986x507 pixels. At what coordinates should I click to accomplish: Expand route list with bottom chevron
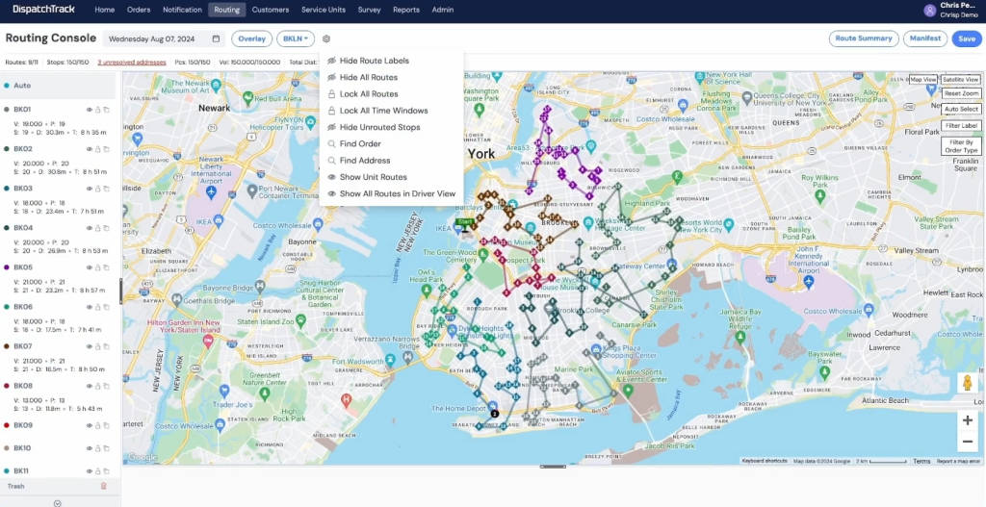click(x=57, y=503)
